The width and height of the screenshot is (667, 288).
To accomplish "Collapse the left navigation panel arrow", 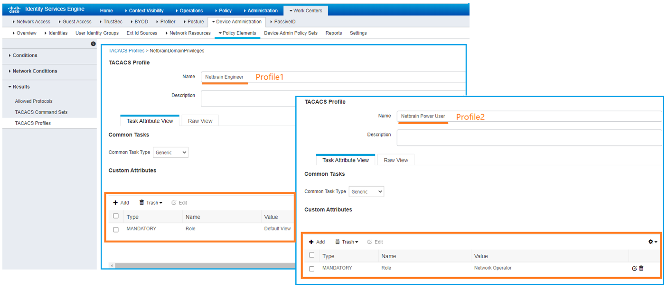I will [x=93, y=44].
